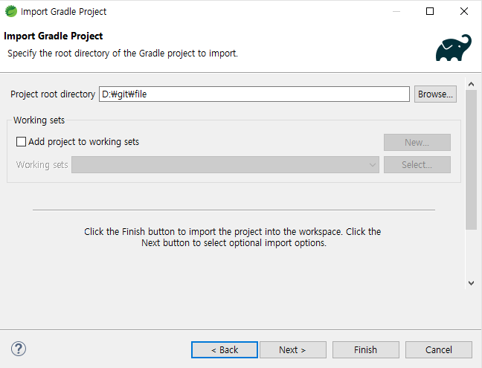The width and height of the screenshot is (482, 368).
Task: Click the scroll down arrow of dialog scrollbar
Action: pyautogui.click(x=471, y=283)
